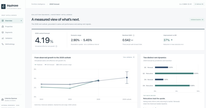The image size is (206, 108).
Task: Select the 2023 Realized data point
Action: [41, 87]
